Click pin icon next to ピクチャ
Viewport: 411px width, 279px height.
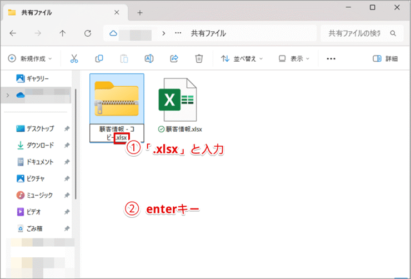[x=67, y=178]
